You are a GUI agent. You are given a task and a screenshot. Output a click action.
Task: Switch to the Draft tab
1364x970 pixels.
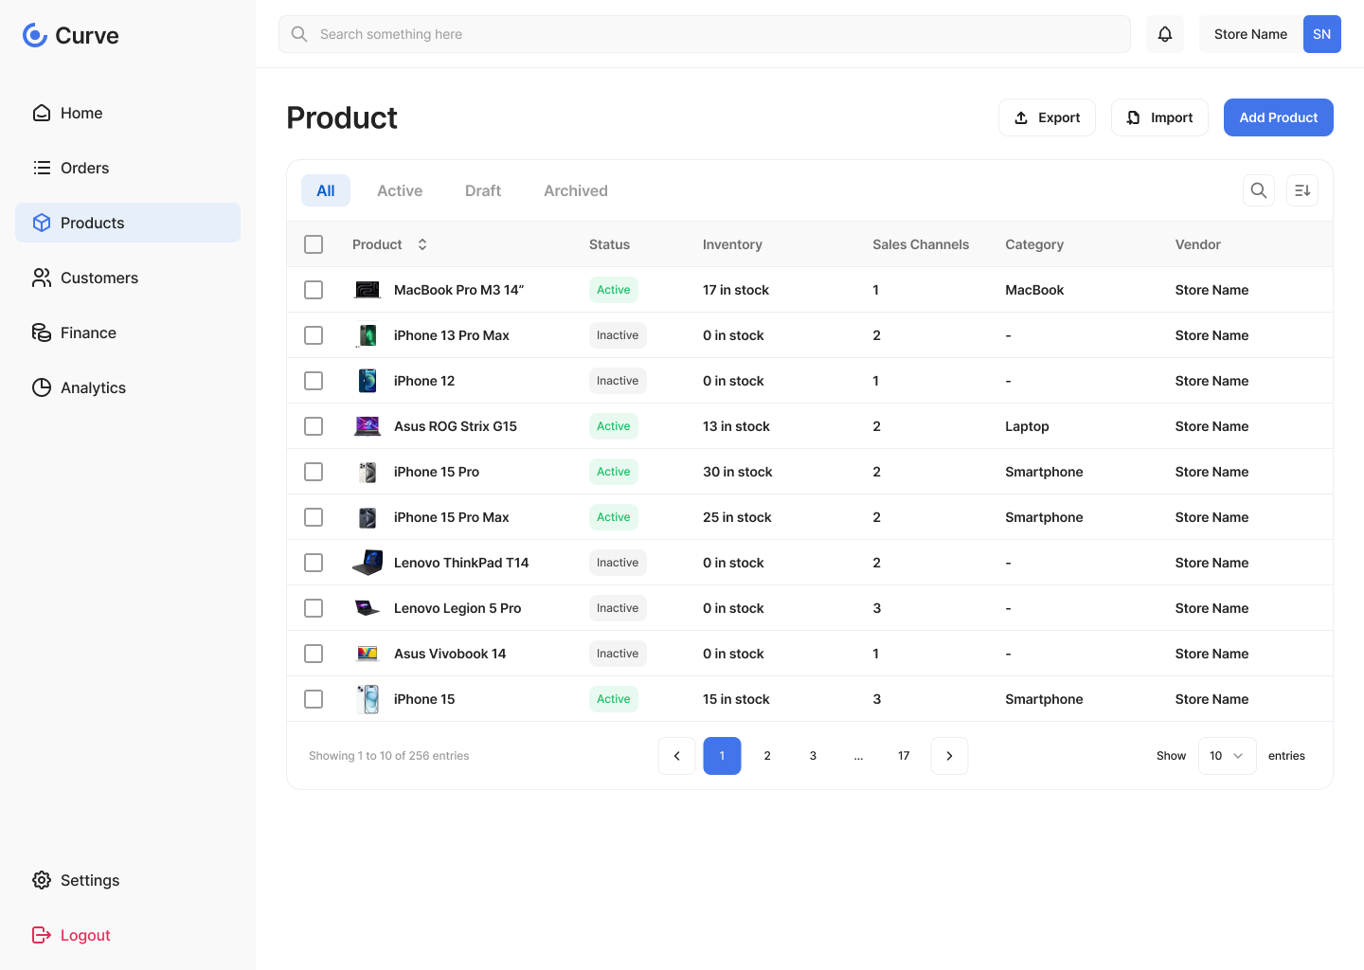pos(483,190)
